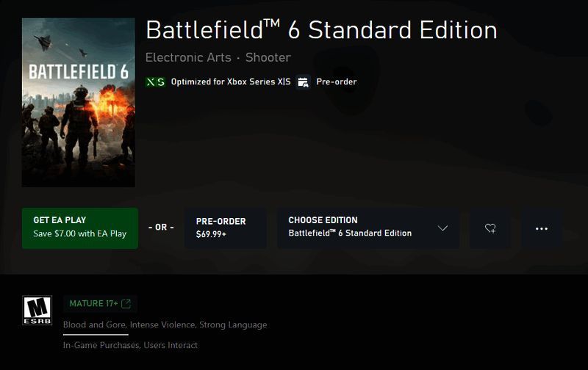Browse the Shooter genre link
Viewport: 588px width, 370px height.
point(268,57)
